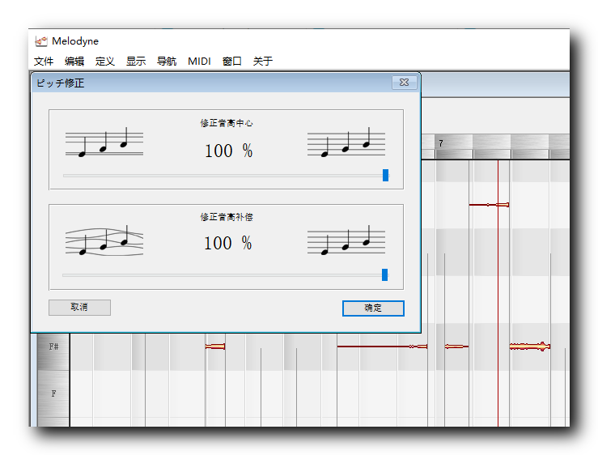Click bar 7 marker in timeline ruler
598x455 pixels.
click(441, 143)
